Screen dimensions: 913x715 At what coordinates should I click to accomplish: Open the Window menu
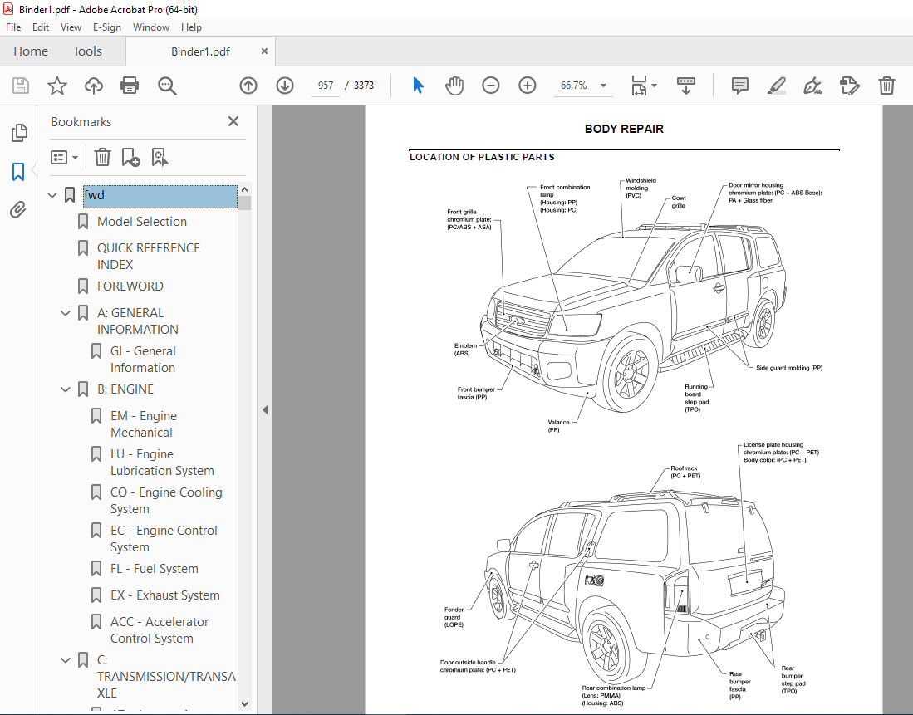pos(151,27)
